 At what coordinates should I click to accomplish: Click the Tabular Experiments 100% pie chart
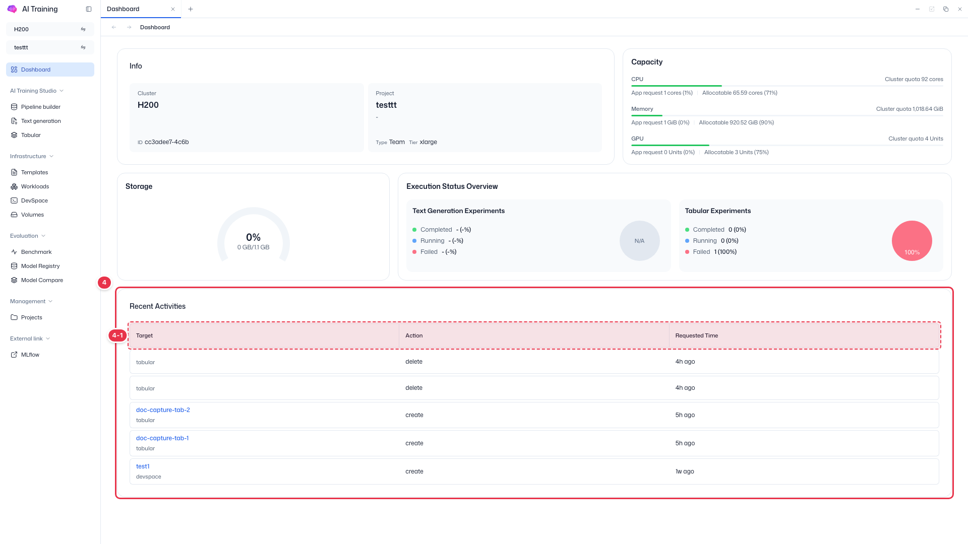click(912, 241)
